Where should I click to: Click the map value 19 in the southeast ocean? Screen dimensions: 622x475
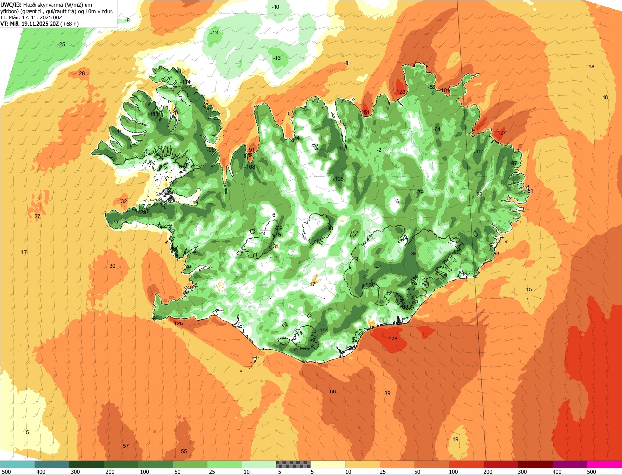pyautogui.click(x=455, y=439)
